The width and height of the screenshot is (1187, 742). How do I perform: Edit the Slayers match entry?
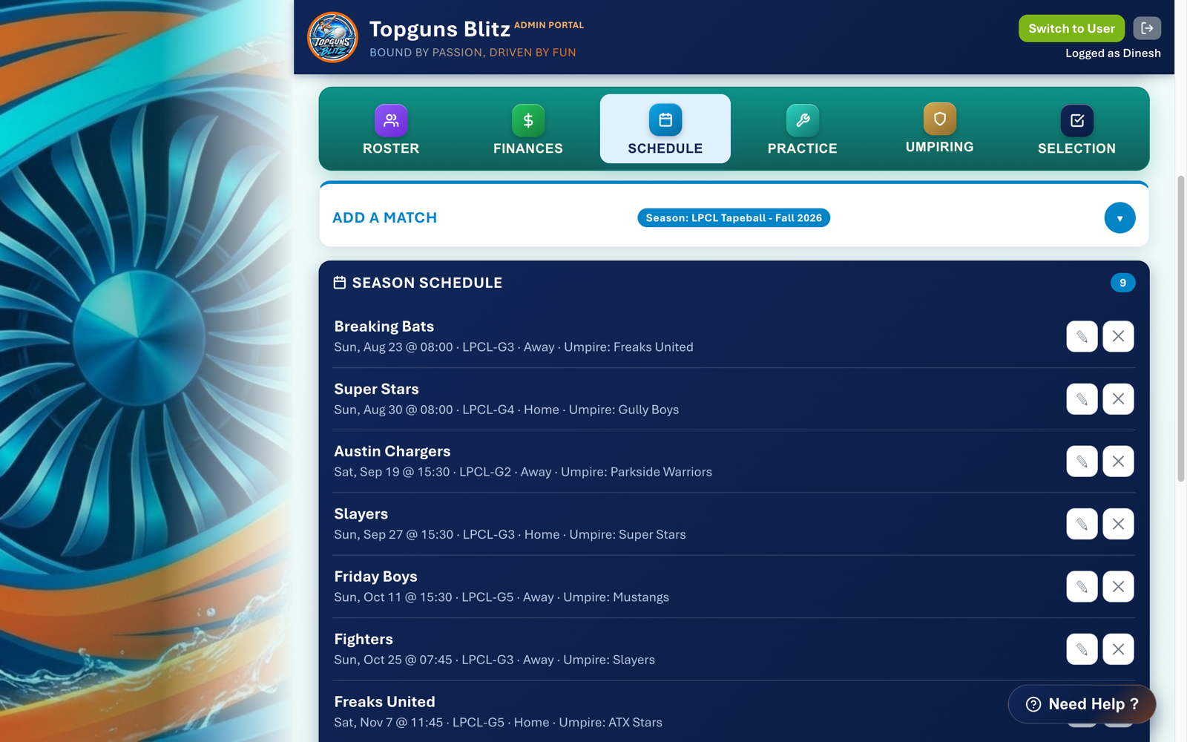click(x=1082, y=524)
